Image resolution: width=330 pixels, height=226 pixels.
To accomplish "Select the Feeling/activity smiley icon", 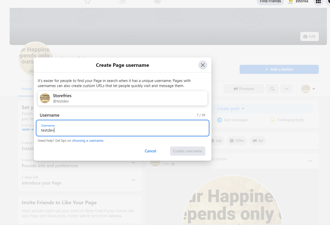I will (x=273, y=120).
